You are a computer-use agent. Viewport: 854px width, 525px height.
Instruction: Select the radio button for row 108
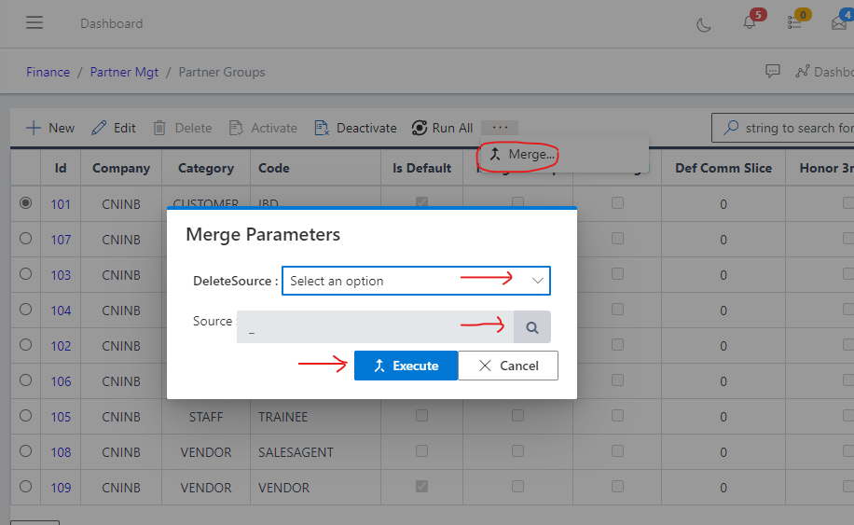tap(25, 451)
